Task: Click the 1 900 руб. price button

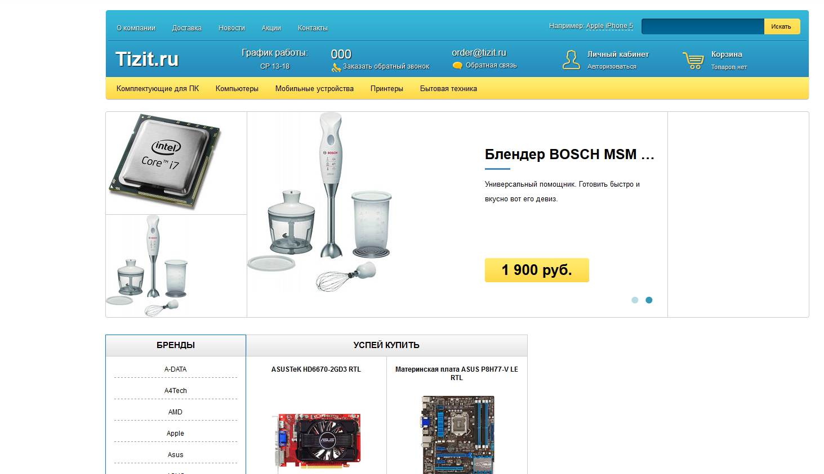Action: point(537,270)
